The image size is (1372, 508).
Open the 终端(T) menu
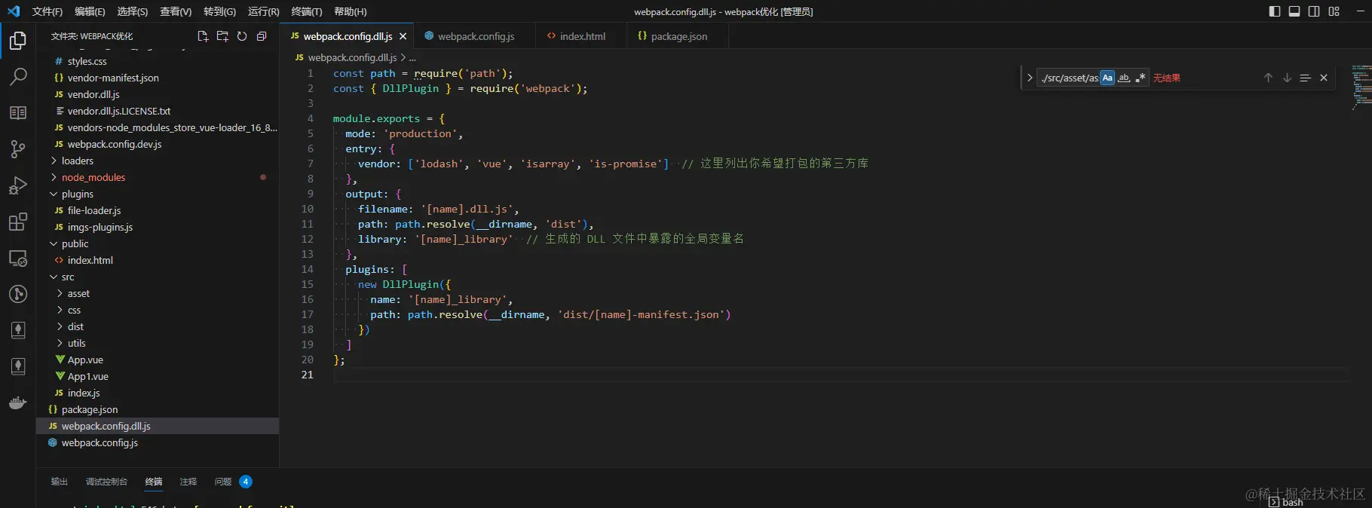(307, 11)
